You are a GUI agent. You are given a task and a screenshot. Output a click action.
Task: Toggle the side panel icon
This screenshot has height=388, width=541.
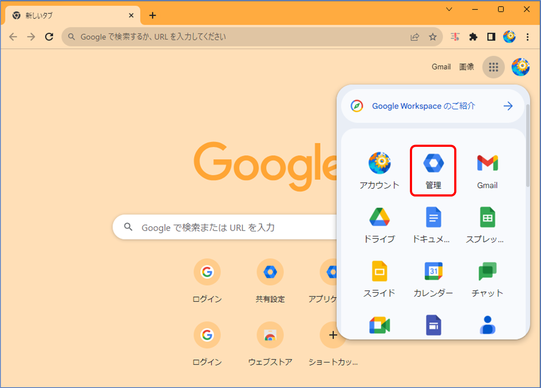click(491, 37)
